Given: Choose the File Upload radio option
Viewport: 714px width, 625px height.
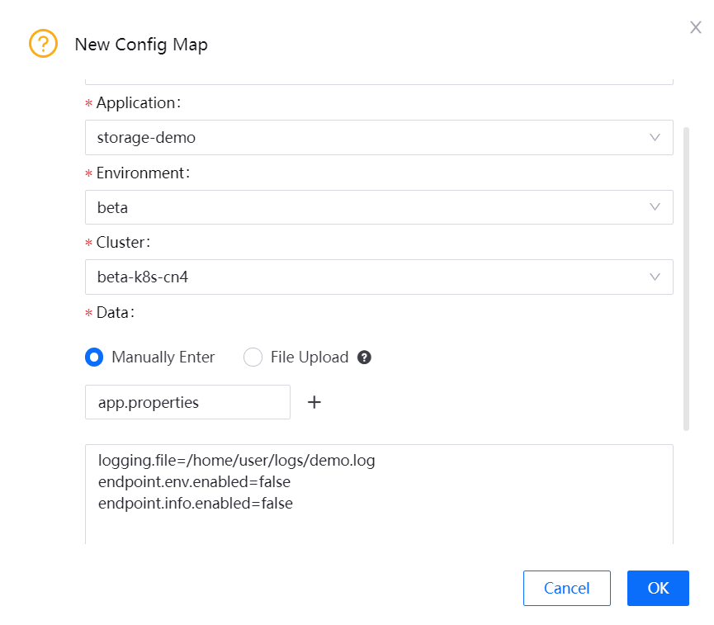Looking at the screenshot, I should point(253,357).
